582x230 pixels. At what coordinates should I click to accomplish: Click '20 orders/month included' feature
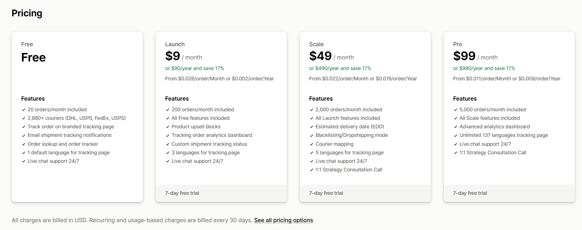coord(57,109)
